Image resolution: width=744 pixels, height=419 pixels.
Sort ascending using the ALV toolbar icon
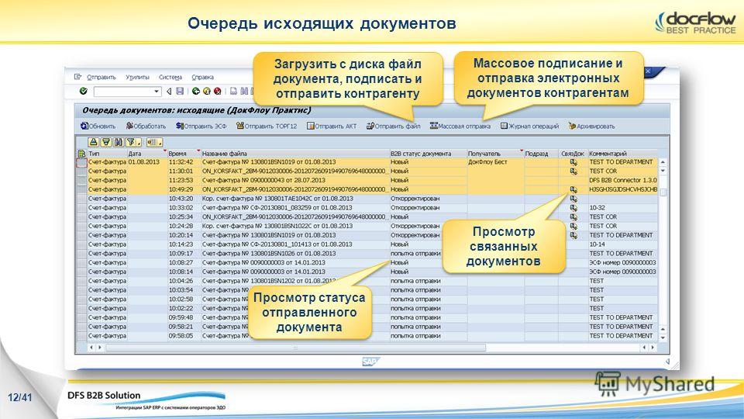coord(94,142)
